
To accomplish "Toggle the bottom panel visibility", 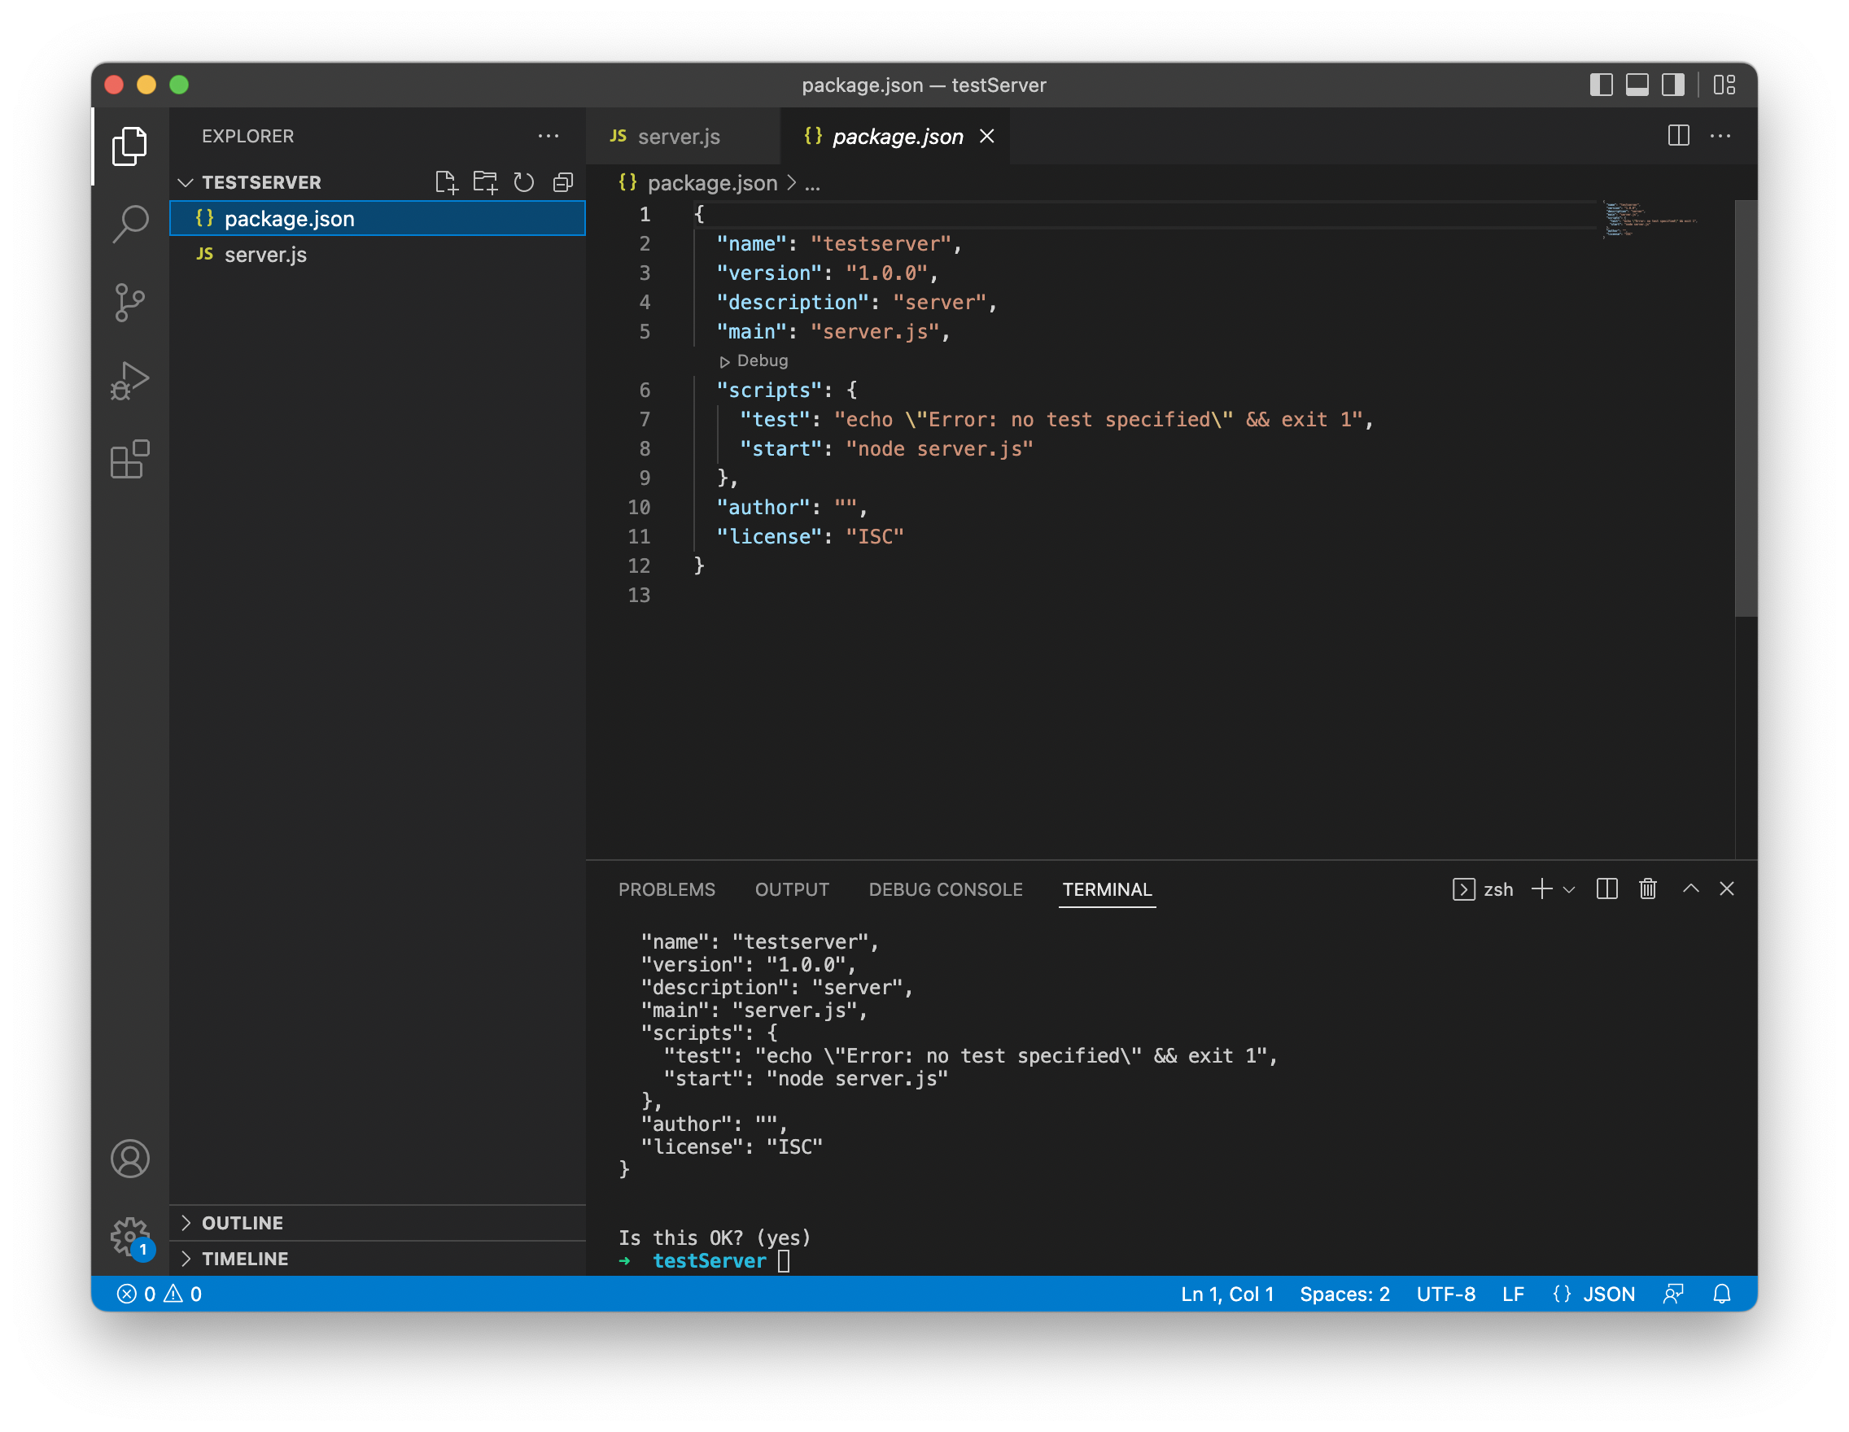I will 1637,85.
